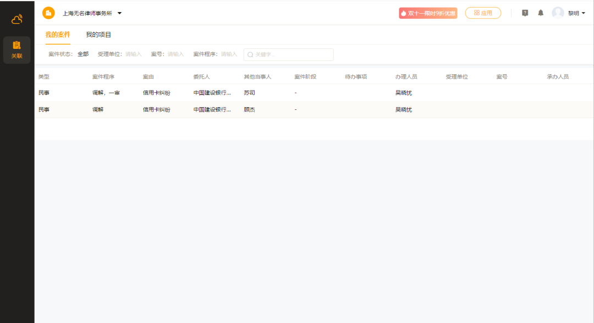Click the 受理单位 filter input field
This screenshot has height=323, width=594.
pyautogui.click(x=133, y=54)
